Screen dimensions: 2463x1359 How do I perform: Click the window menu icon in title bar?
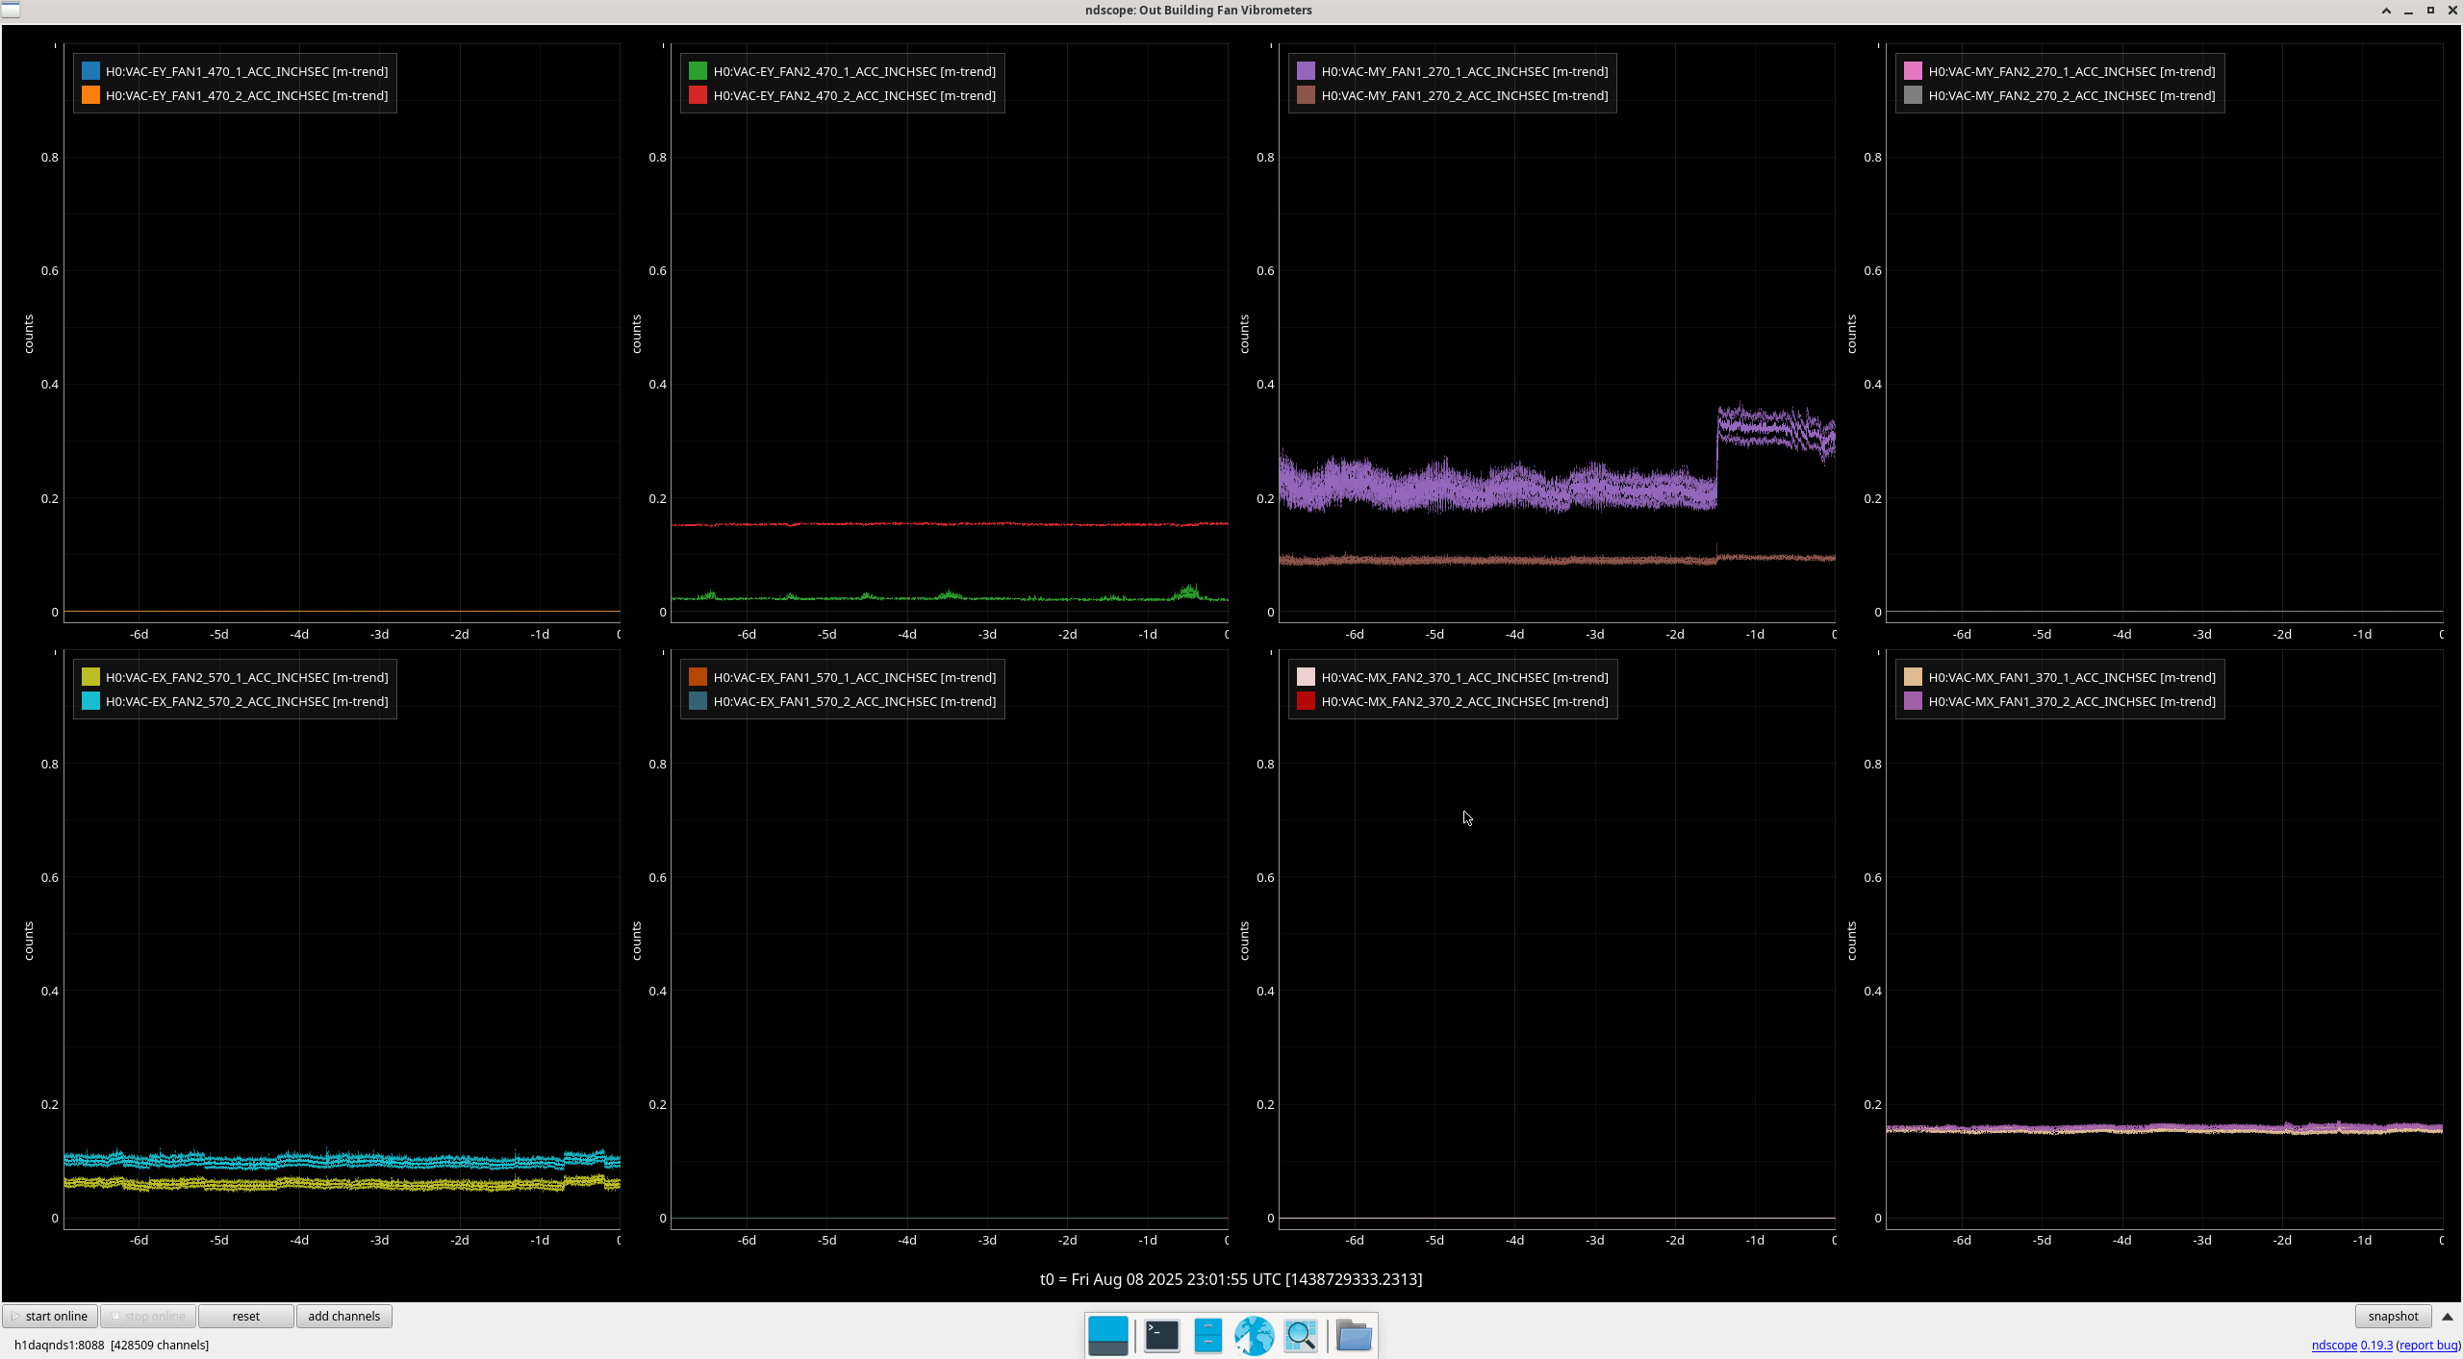tap(11, 10)
